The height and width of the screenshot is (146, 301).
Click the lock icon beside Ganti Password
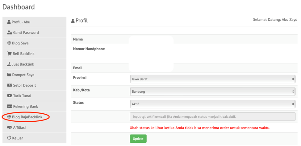(x=10, y=33)
